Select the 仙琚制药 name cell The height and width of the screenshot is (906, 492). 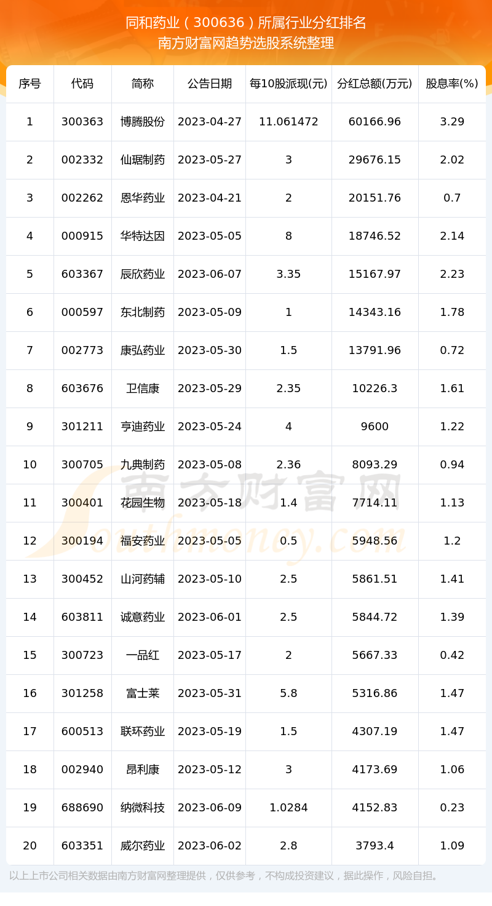[143, 160]
